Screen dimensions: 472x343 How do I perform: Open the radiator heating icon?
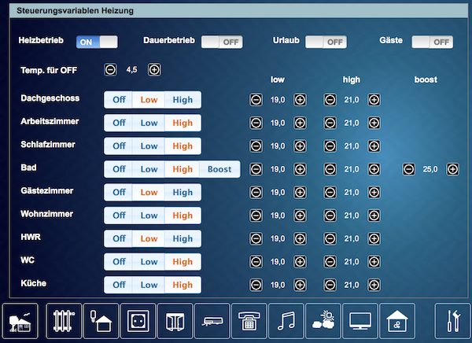(64, 321)
